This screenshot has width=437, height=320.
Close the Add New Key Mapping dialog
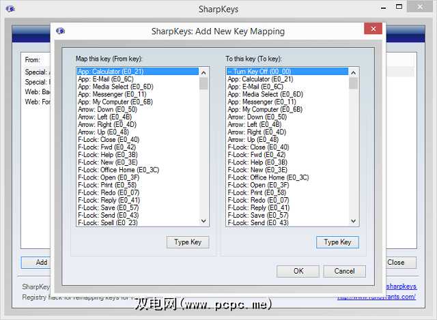click(x=373, y=29)
